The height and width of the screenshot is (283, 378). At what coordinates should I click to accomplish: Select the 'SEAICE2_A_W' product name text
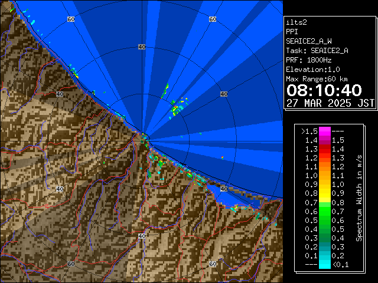click(x=309, y=41)
